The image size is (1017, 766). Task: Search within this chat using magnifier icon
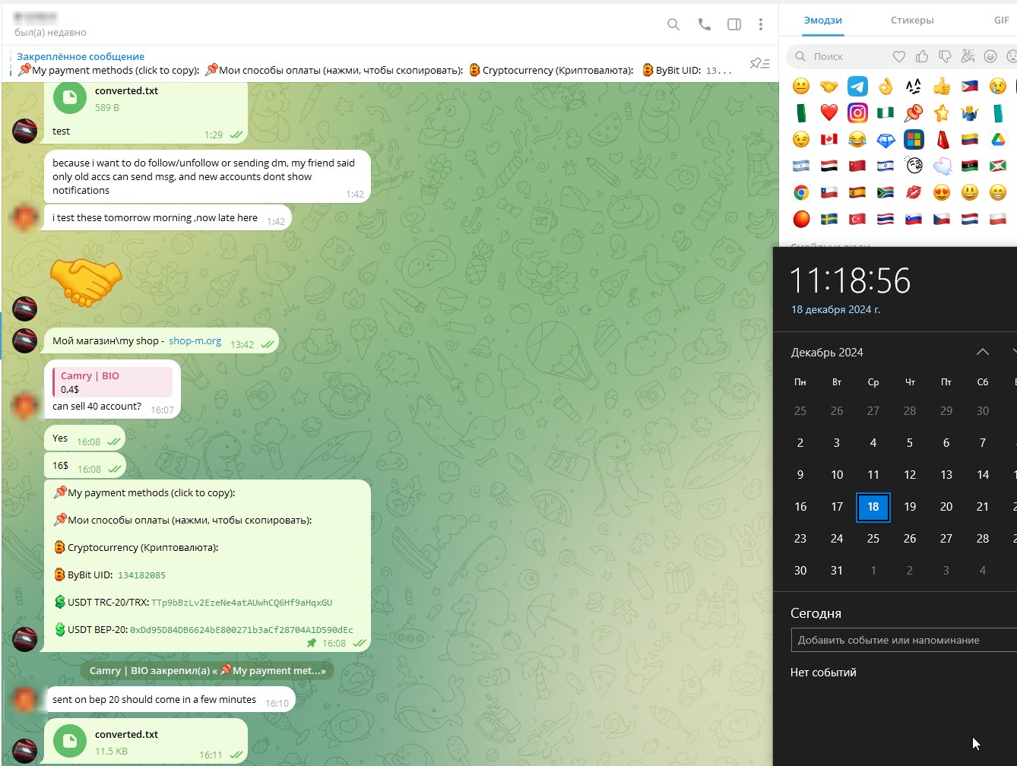point(673,24)
